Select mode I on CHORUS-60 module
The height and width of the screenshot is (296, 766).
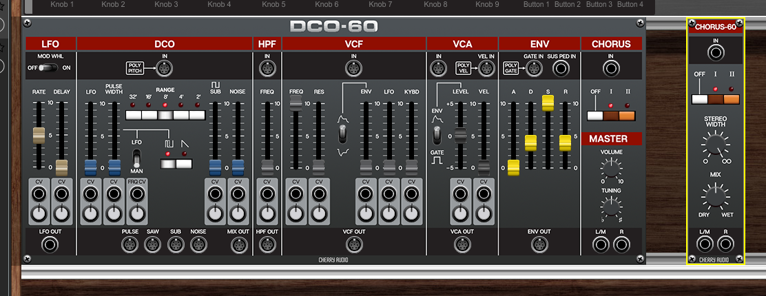[x=716, y=99]
